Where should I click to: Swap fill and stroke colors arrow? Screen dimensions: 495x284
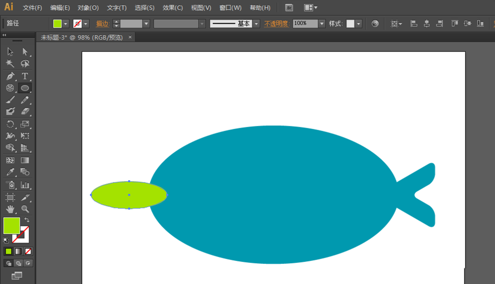(x=27, y=220)
